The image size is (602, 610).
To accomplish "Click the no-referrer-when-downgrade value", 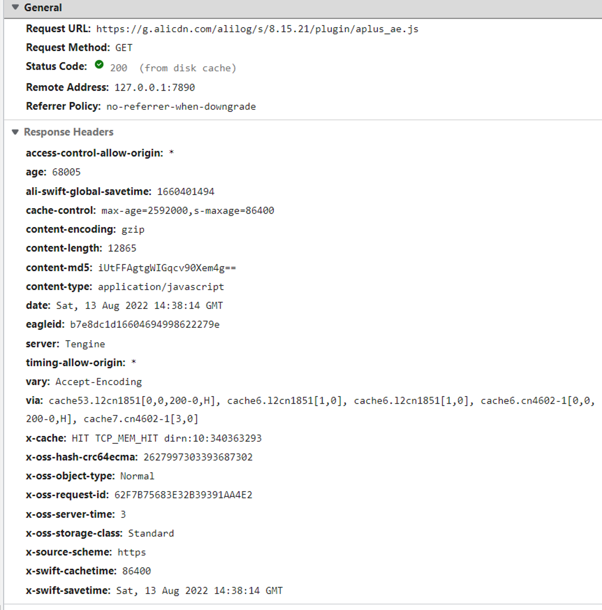I will coord(181,106).
